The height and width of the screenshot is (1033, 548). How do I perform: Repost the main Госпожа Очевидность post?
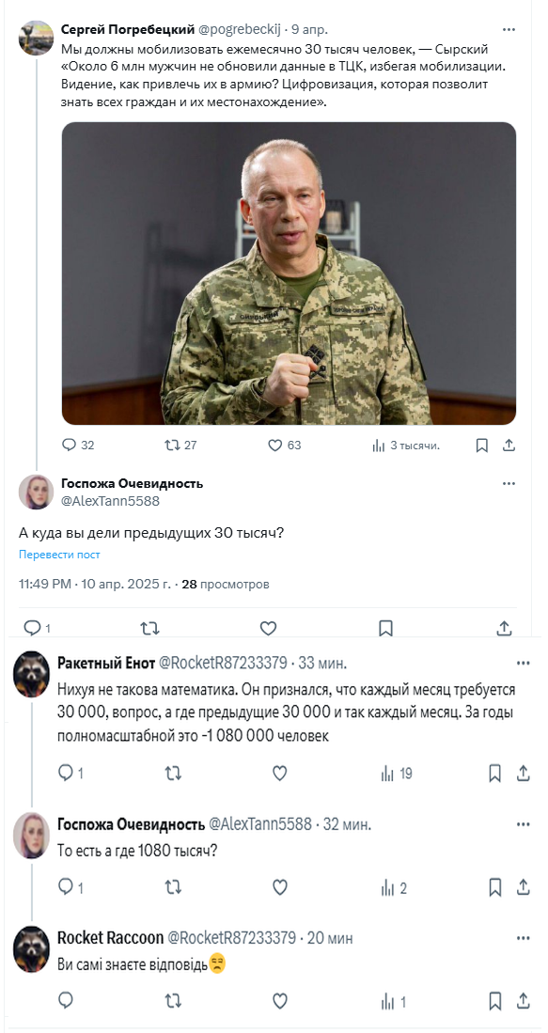[x=150, y=629]
